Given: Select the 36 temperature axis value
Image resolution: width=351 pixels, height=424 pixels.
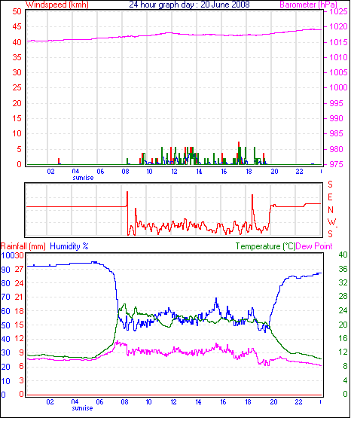Looking at the screenshot, I should coord(343,269).
